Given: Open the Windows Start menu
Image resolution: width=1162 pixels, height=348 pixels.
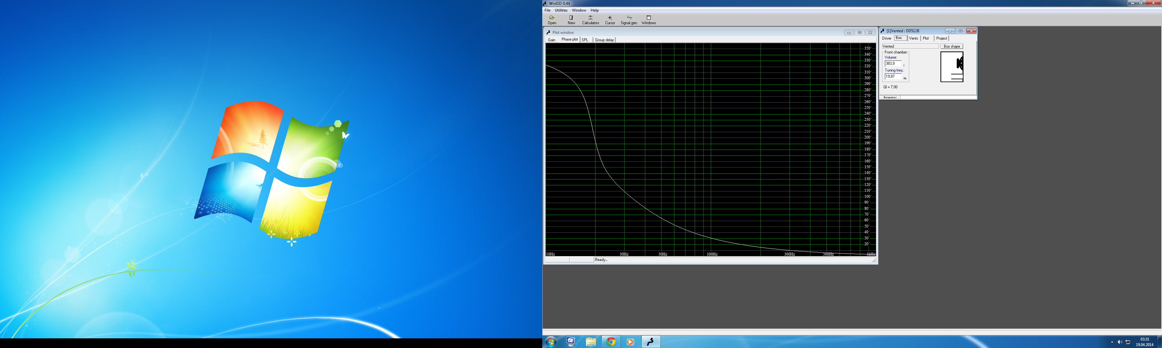Looking at the screenshot, I should tap(551, 342).
